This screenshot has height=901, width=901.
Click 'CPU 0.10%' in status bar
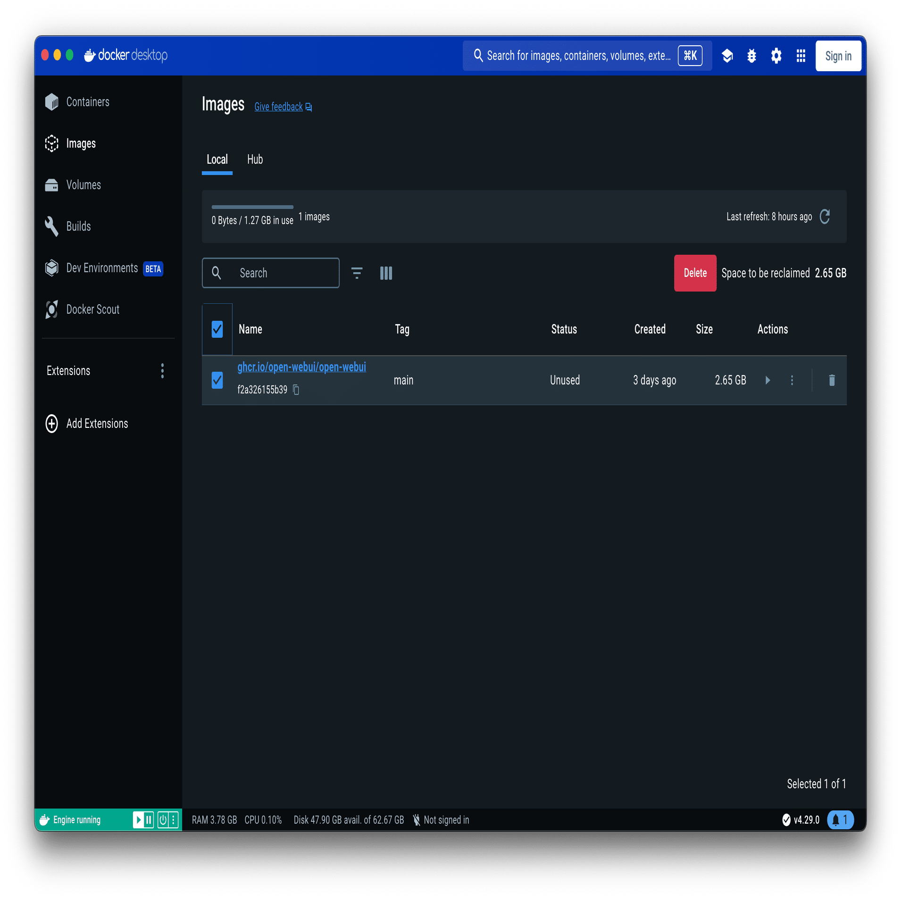[x=263, y=820]
